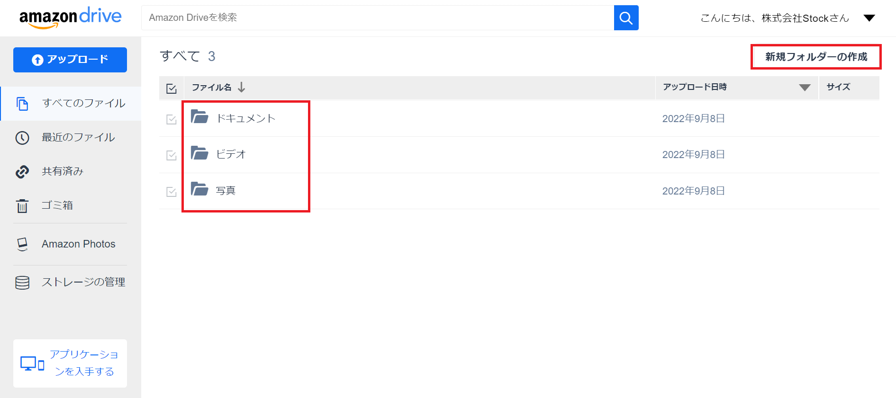Screen dimensions: 896x398
Task: Check the ドキュメント folder checkbox
Action: pyautogui.click(x=171, y=119)
